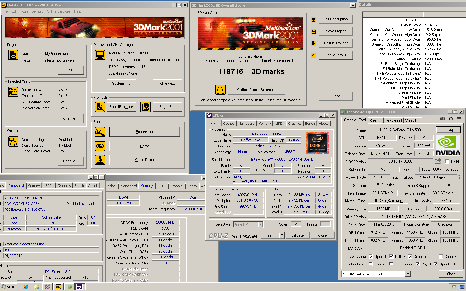Screen dimensions: 466x291
Task: Click the Edit Description icon in score window
Action: (x=314, y=19)
